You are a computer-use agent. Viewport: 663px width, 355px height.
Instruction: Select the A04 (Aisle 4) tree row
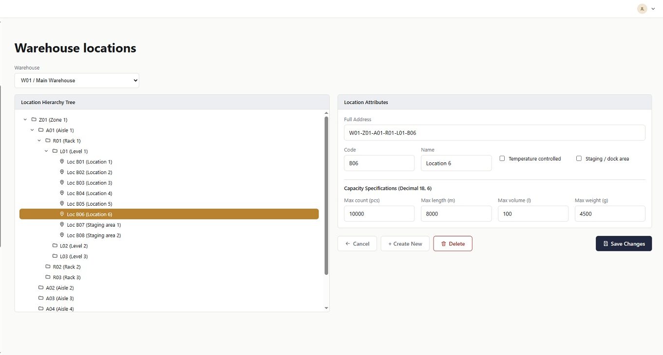pyautogui.click(x=169, y=308)
